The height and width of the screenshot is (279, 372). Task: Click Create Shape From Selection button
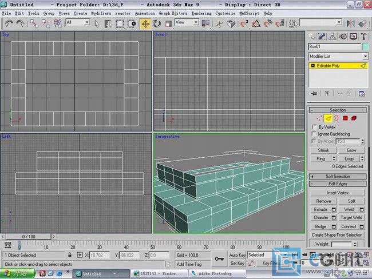pos(337,235)
